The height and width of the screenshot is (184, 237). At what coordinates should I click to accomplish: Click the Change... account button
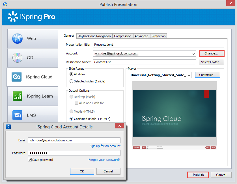(x=211, y=53)
